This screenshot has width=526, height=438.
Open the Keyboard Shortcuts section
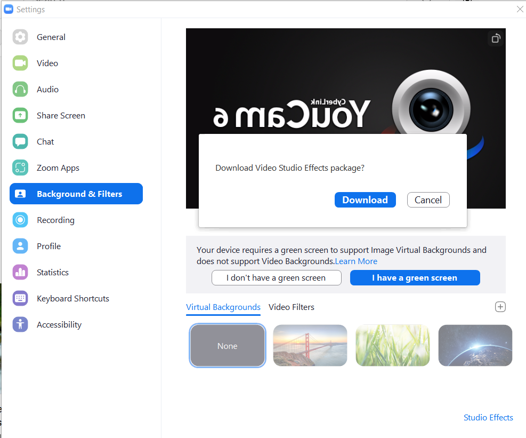72,298
